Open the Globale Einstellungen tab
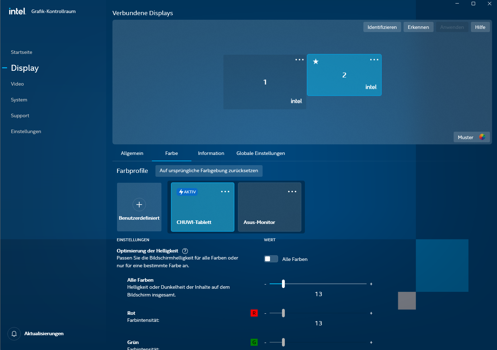This screenshot has height=350, width=497. click(x=261, y=154)
